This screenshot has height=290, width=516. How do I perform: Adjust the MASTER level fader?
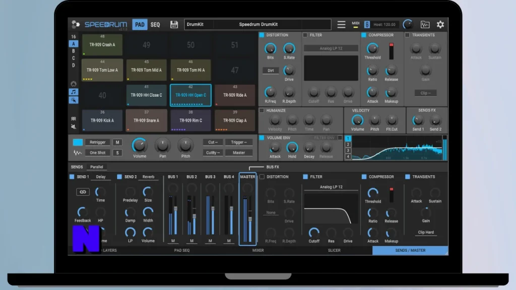coord(250,220)
